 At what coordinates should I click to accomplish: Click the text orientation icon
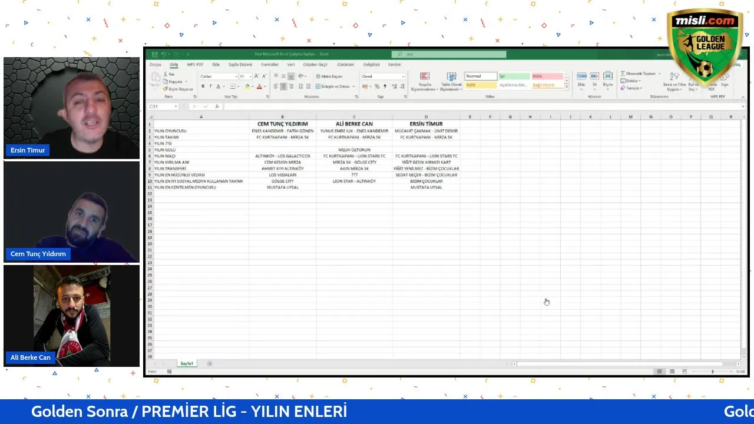pyautogui.click(x=301, y=76)
